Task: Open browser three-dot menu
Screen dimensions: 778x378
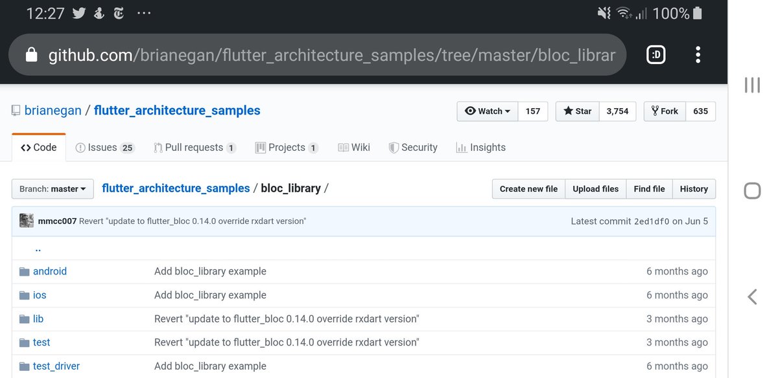Action: 698,55
